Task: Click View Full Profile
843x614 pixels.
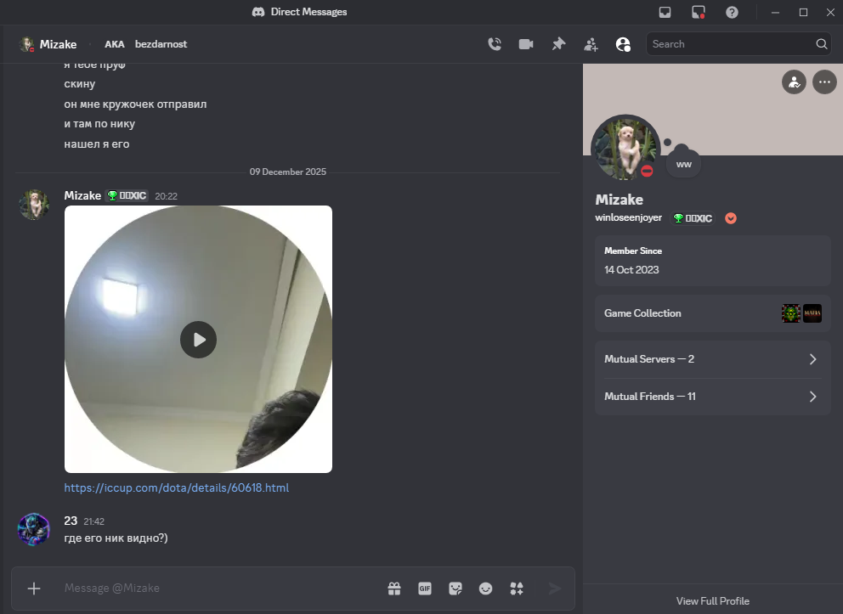Action: 713,601
